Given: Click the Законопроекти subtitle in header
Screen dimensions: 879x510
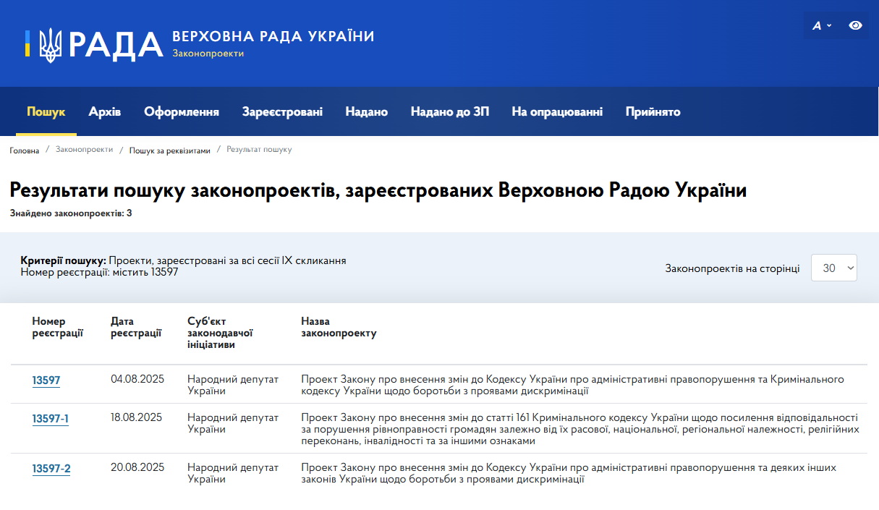Looking at the screenshot, I should click(208, 54).
